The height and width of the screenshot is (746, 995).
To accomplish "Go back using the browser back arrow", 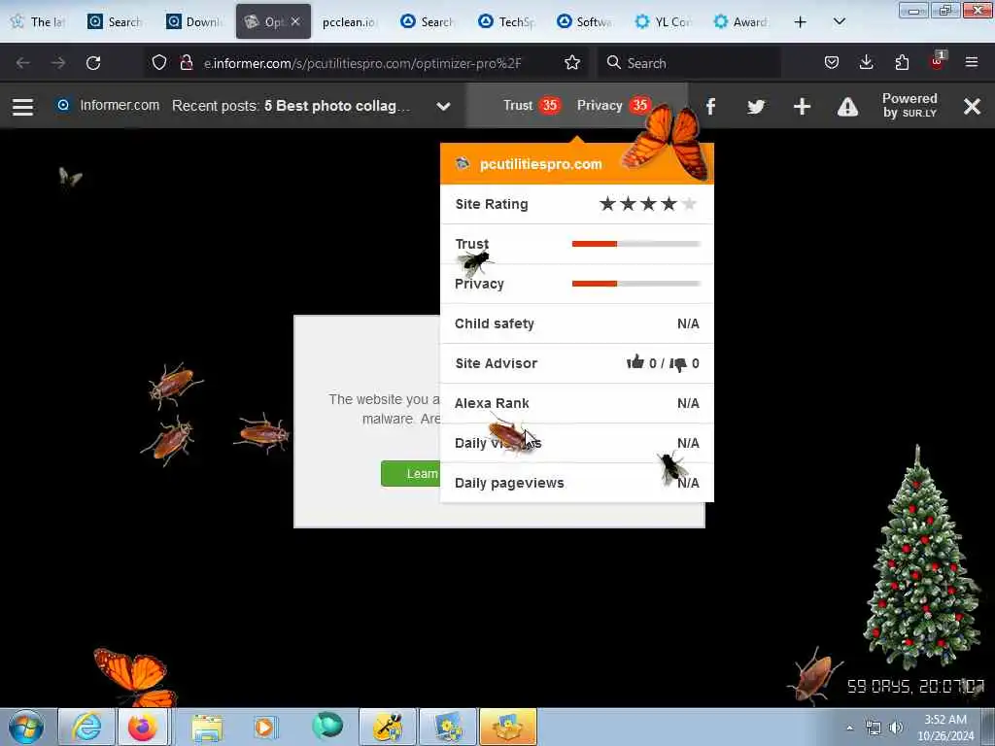I will click(x=23, y=63).
